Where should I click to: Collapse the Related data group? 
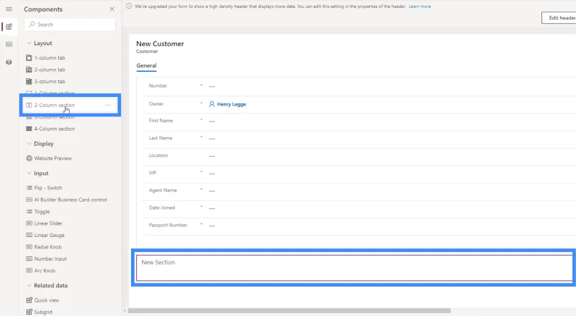tap(29, 286)
